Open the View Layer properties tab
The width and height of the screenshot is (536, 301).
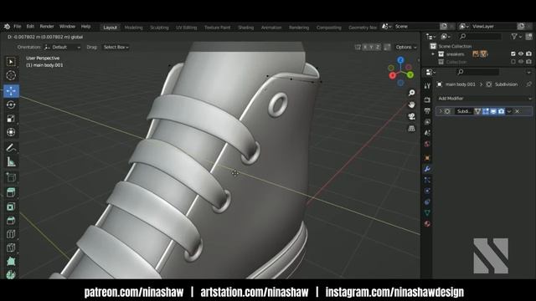[427, 122]
